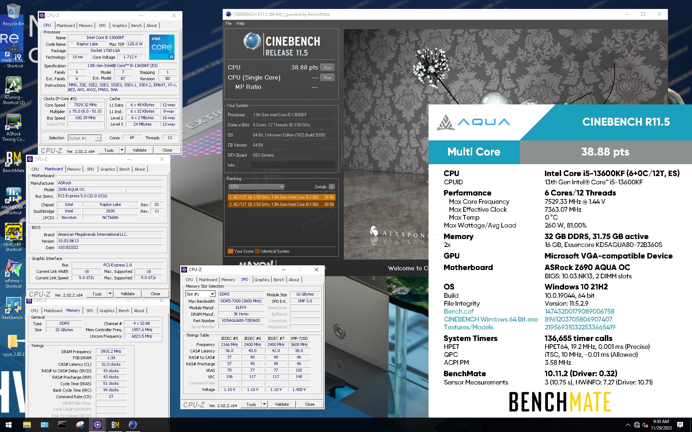Open About tab in SPD CPU-Z window
The height and width of the screenshot is (432, 692).
pos(294,280)
